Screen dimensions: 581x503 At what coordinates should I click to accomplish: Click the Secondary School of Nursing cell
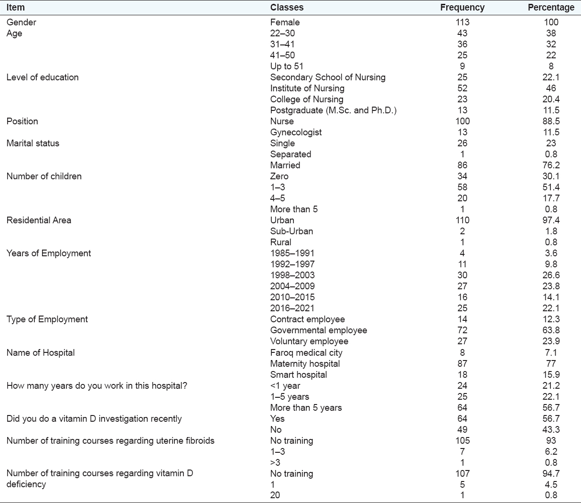point(328,77)
